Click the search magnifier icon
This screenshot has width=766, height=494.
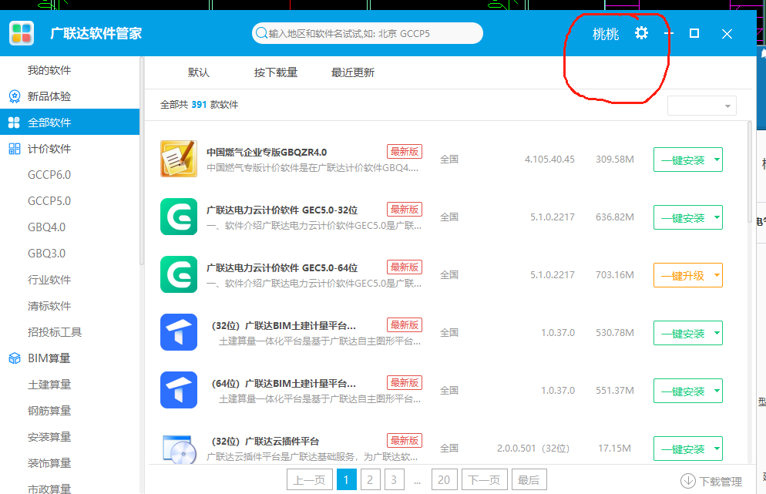[261, 33]
